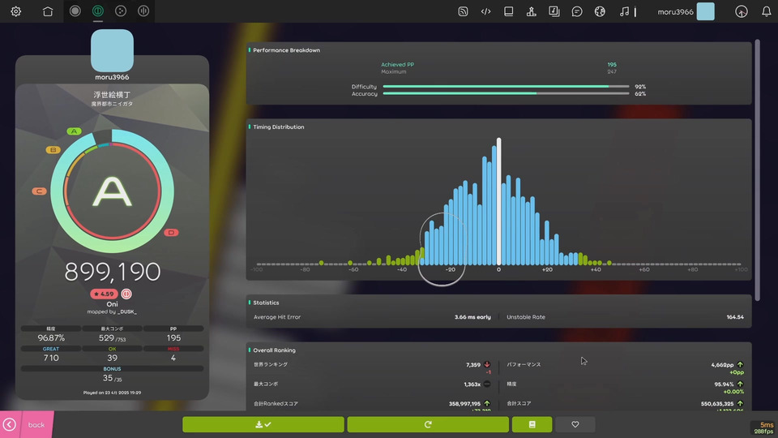Open the globe dashboard icon
This screenshot has height=438, width=778.
[x=600, y=11]
